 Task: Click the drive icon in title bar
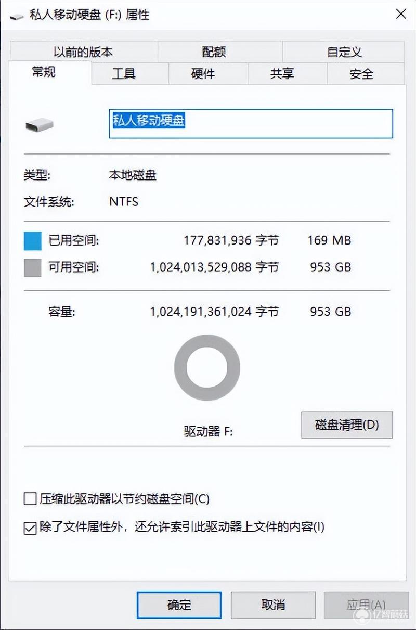click(x=17, y=15)
